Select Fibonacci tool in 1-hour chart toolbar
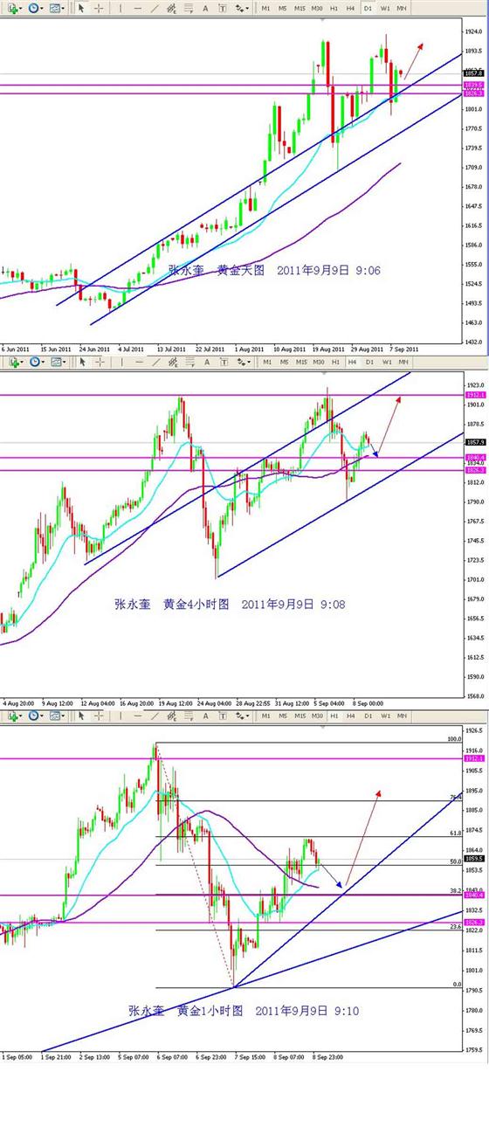Viewport: 489px width, 1134px height. pos(189,716)
